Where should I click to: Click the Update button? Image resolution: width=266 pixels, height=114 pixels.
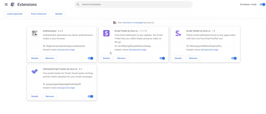pyautogui.click(x=59, y=14)
